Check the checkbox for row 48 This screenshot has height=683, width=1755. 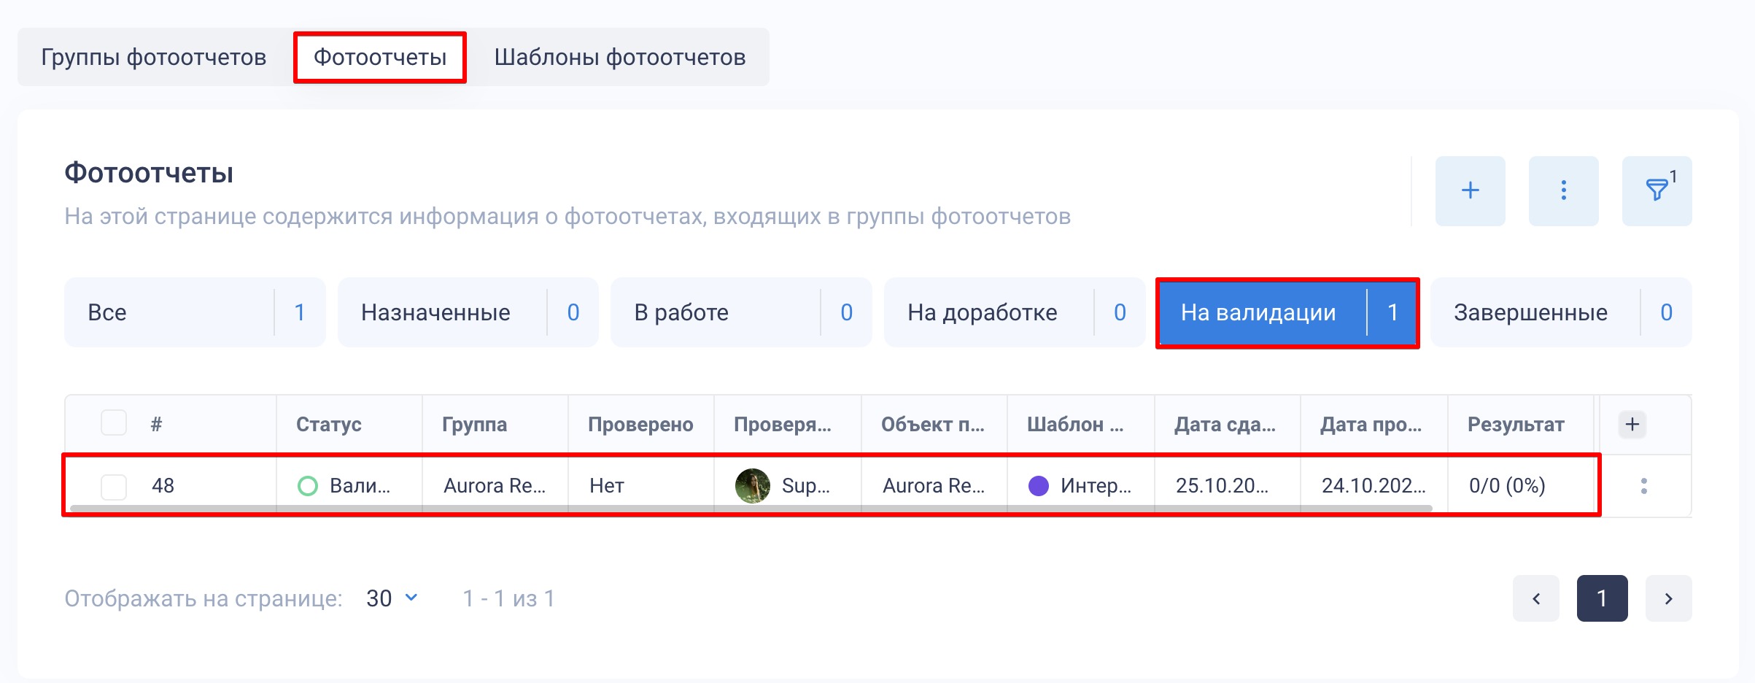click(114, 486)
